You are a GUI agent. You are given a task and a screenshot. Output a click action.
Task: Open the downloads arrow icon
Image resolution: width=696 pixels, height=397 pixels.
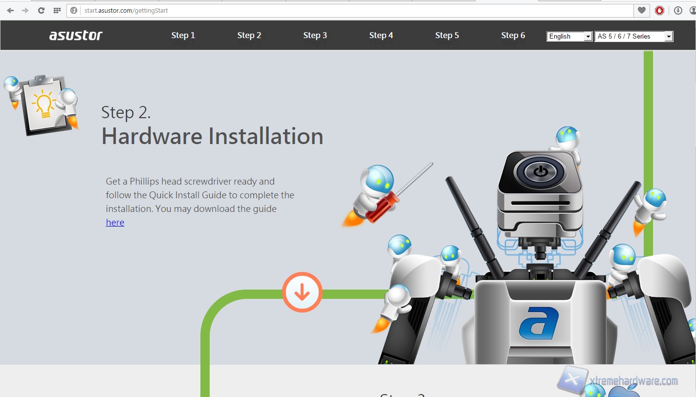pos(678,10)
